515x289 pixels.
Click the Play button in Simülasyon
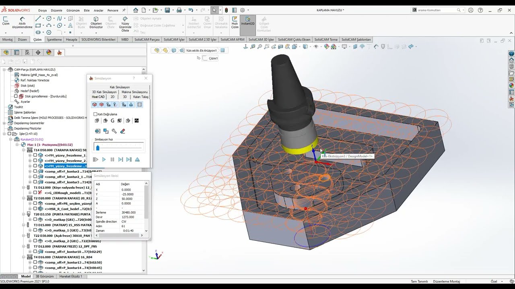pyautogui.click(x=104, y=159)
